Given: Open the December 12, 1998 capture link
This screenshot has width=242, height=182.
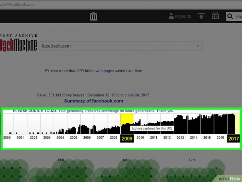Looking at the screenshot, I should pos(103,95).
